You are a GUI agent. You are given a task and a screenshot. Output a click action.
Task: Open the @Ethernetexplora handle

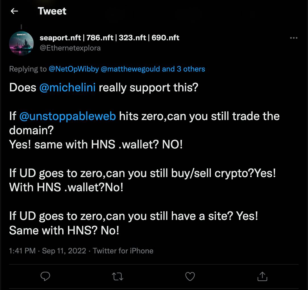[x=70, y=48]
